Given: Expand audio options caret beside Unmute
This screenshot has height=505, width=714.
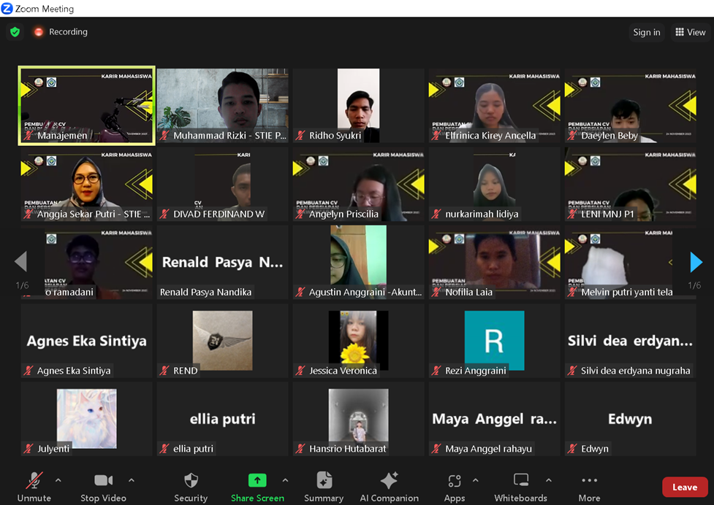Looking at the screenshot, I should point(58,480).
